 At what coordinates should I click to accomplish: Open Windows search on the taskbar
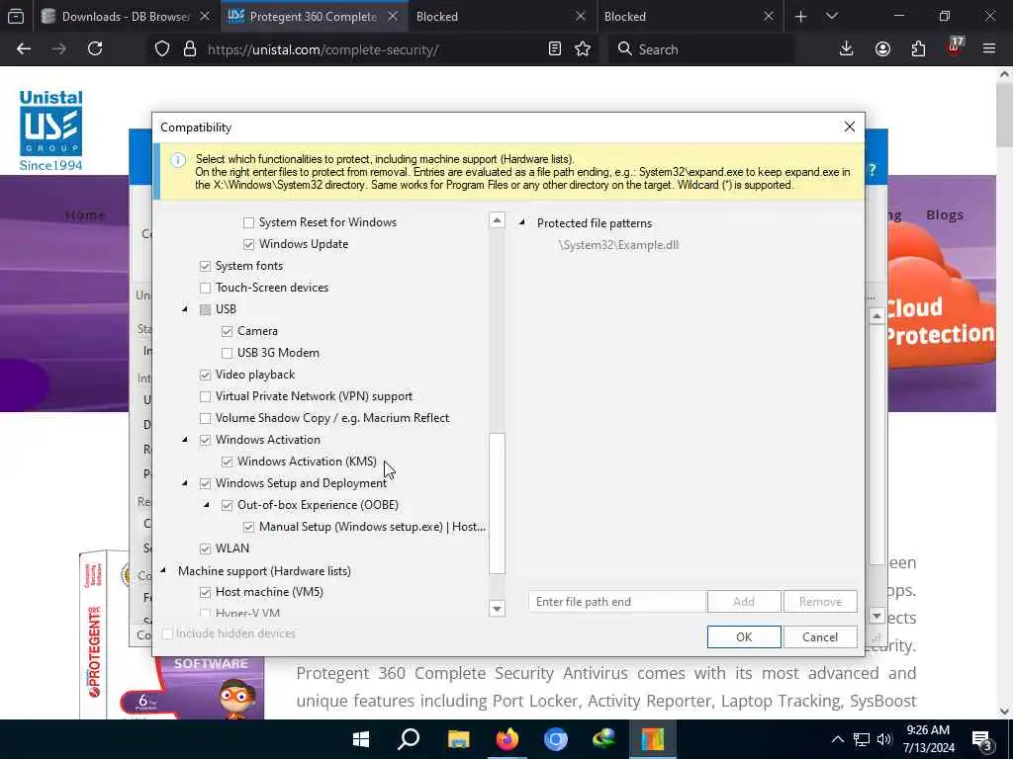(409, 739)
